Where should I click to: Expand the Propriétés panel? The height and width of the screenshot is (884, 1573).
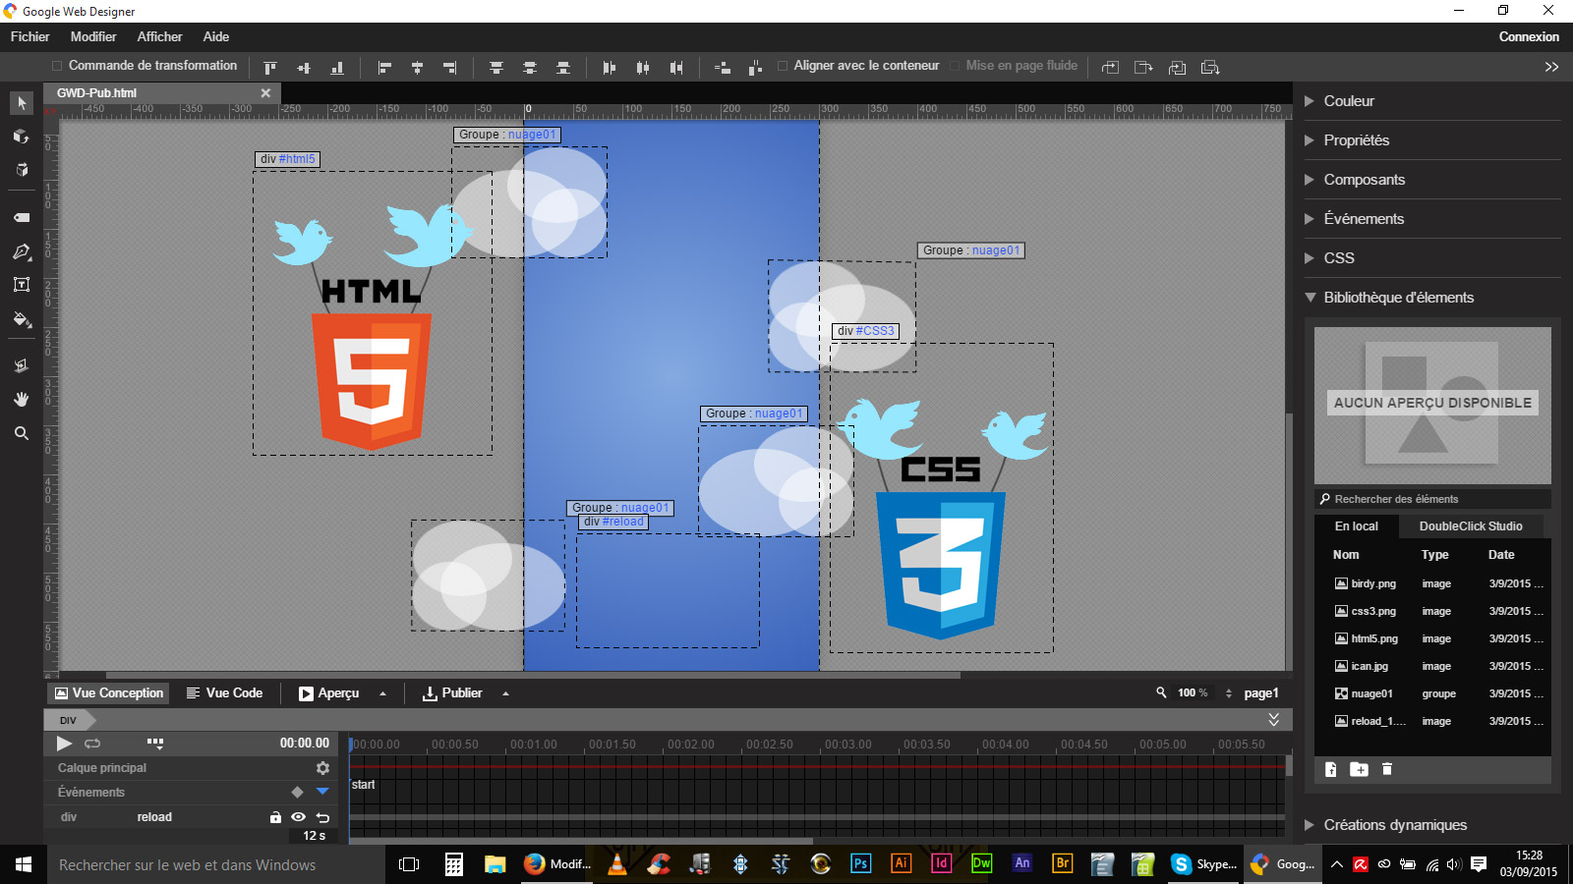pos(1310,140)
